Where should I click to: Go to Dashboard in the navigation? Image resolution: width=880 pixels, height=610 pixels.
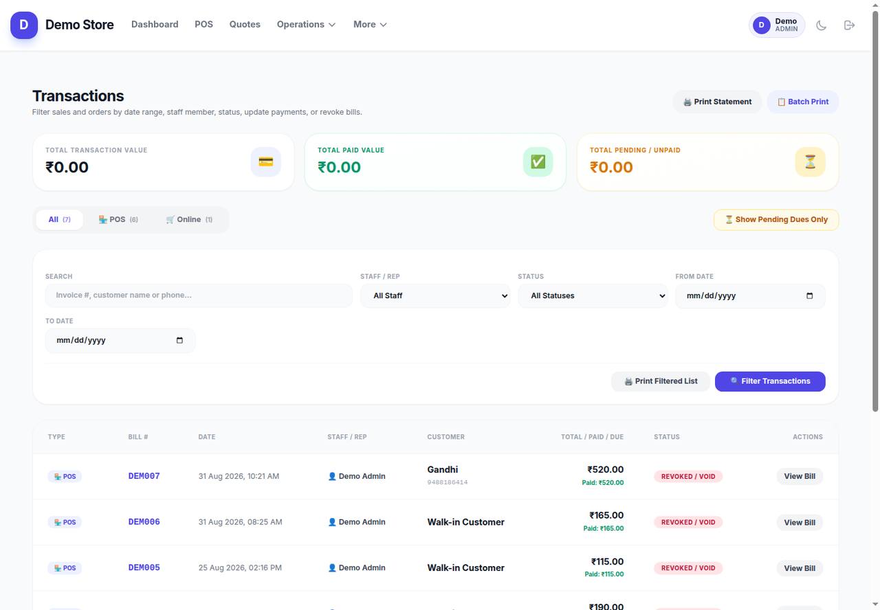(x=155, y=25)
